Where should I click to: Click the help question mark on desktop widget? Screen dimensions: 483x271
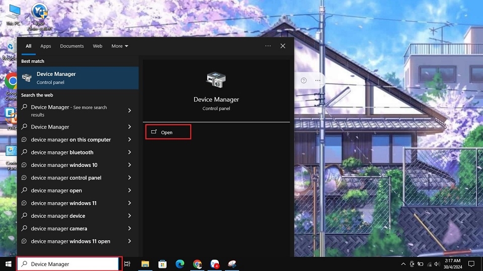pos(304,80)
